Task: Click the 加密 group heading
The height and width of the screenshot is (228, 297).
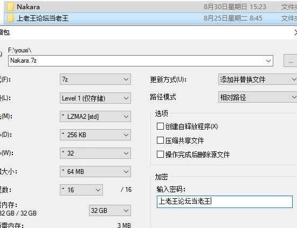Action: (x=161, y=177)
